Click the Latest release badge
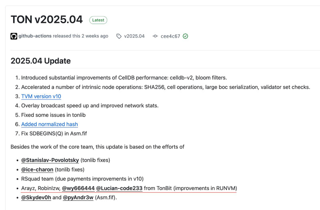 [98, 20]
